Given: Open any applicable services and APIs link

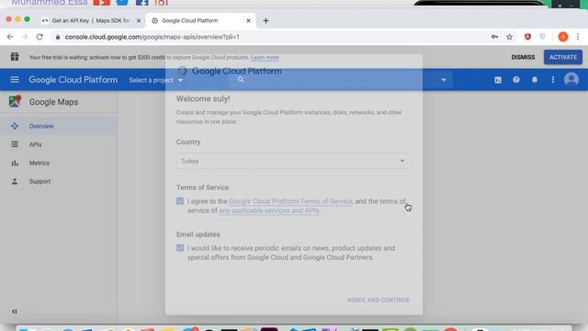Looking at the screenshot, I should (269, 211).
